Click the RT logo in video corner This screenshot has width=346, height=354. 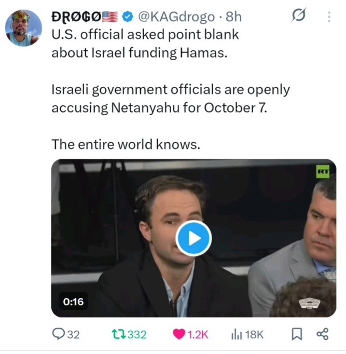click(323, 171)
